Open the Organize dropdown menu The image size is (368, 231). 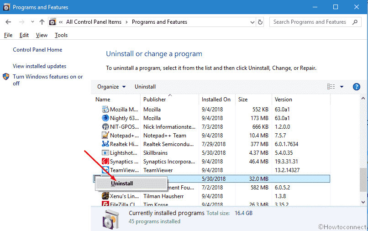tap(111, 87)
